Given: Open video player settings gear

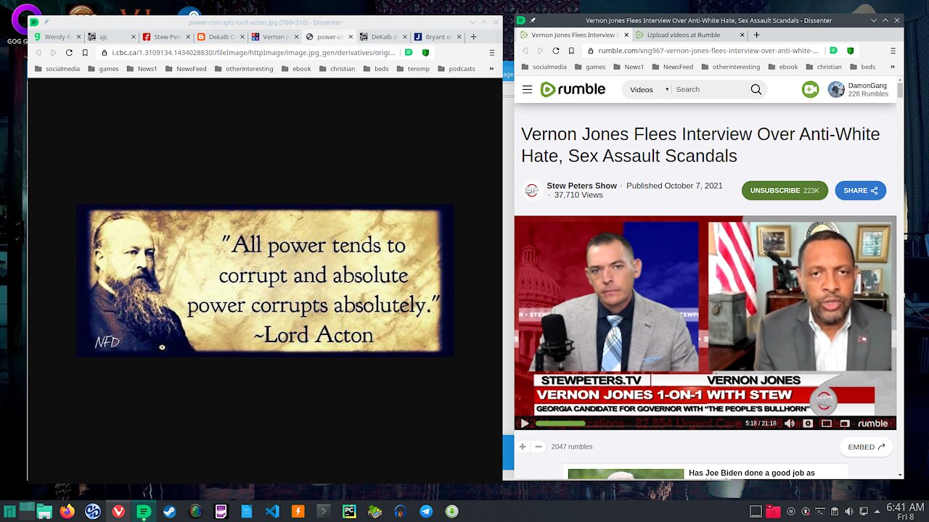Looking at the screenshot, I should pos(808,423).
